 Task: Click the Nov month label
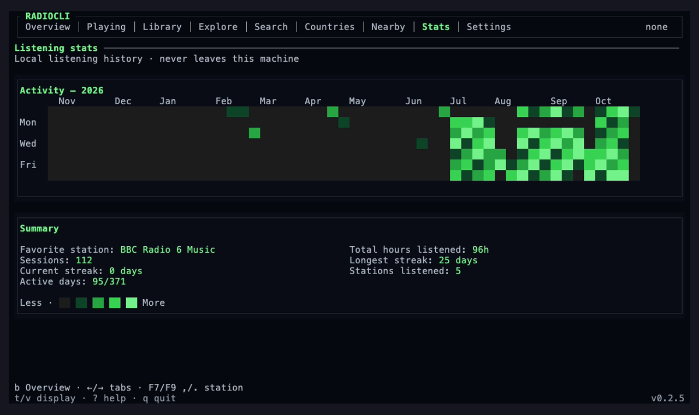(67, 101)
